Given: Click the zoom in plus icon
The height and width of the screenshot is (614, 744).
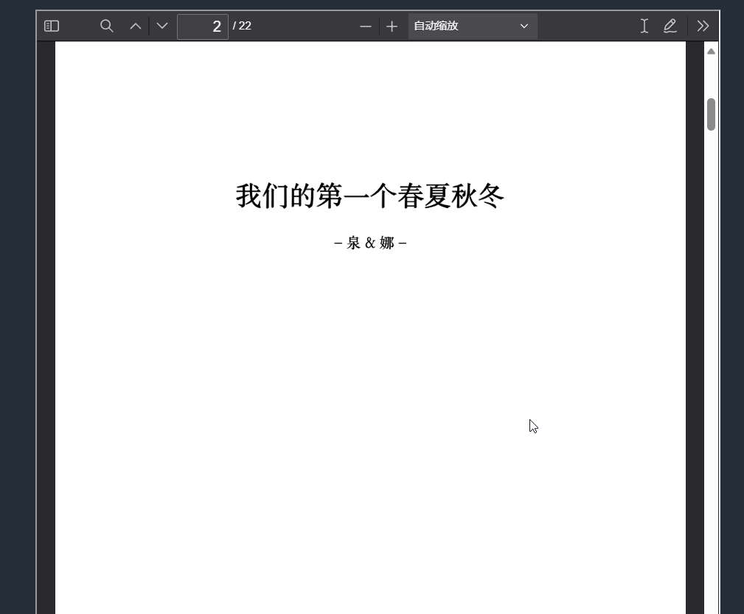Looking at the screenshot, I should 392,26.
